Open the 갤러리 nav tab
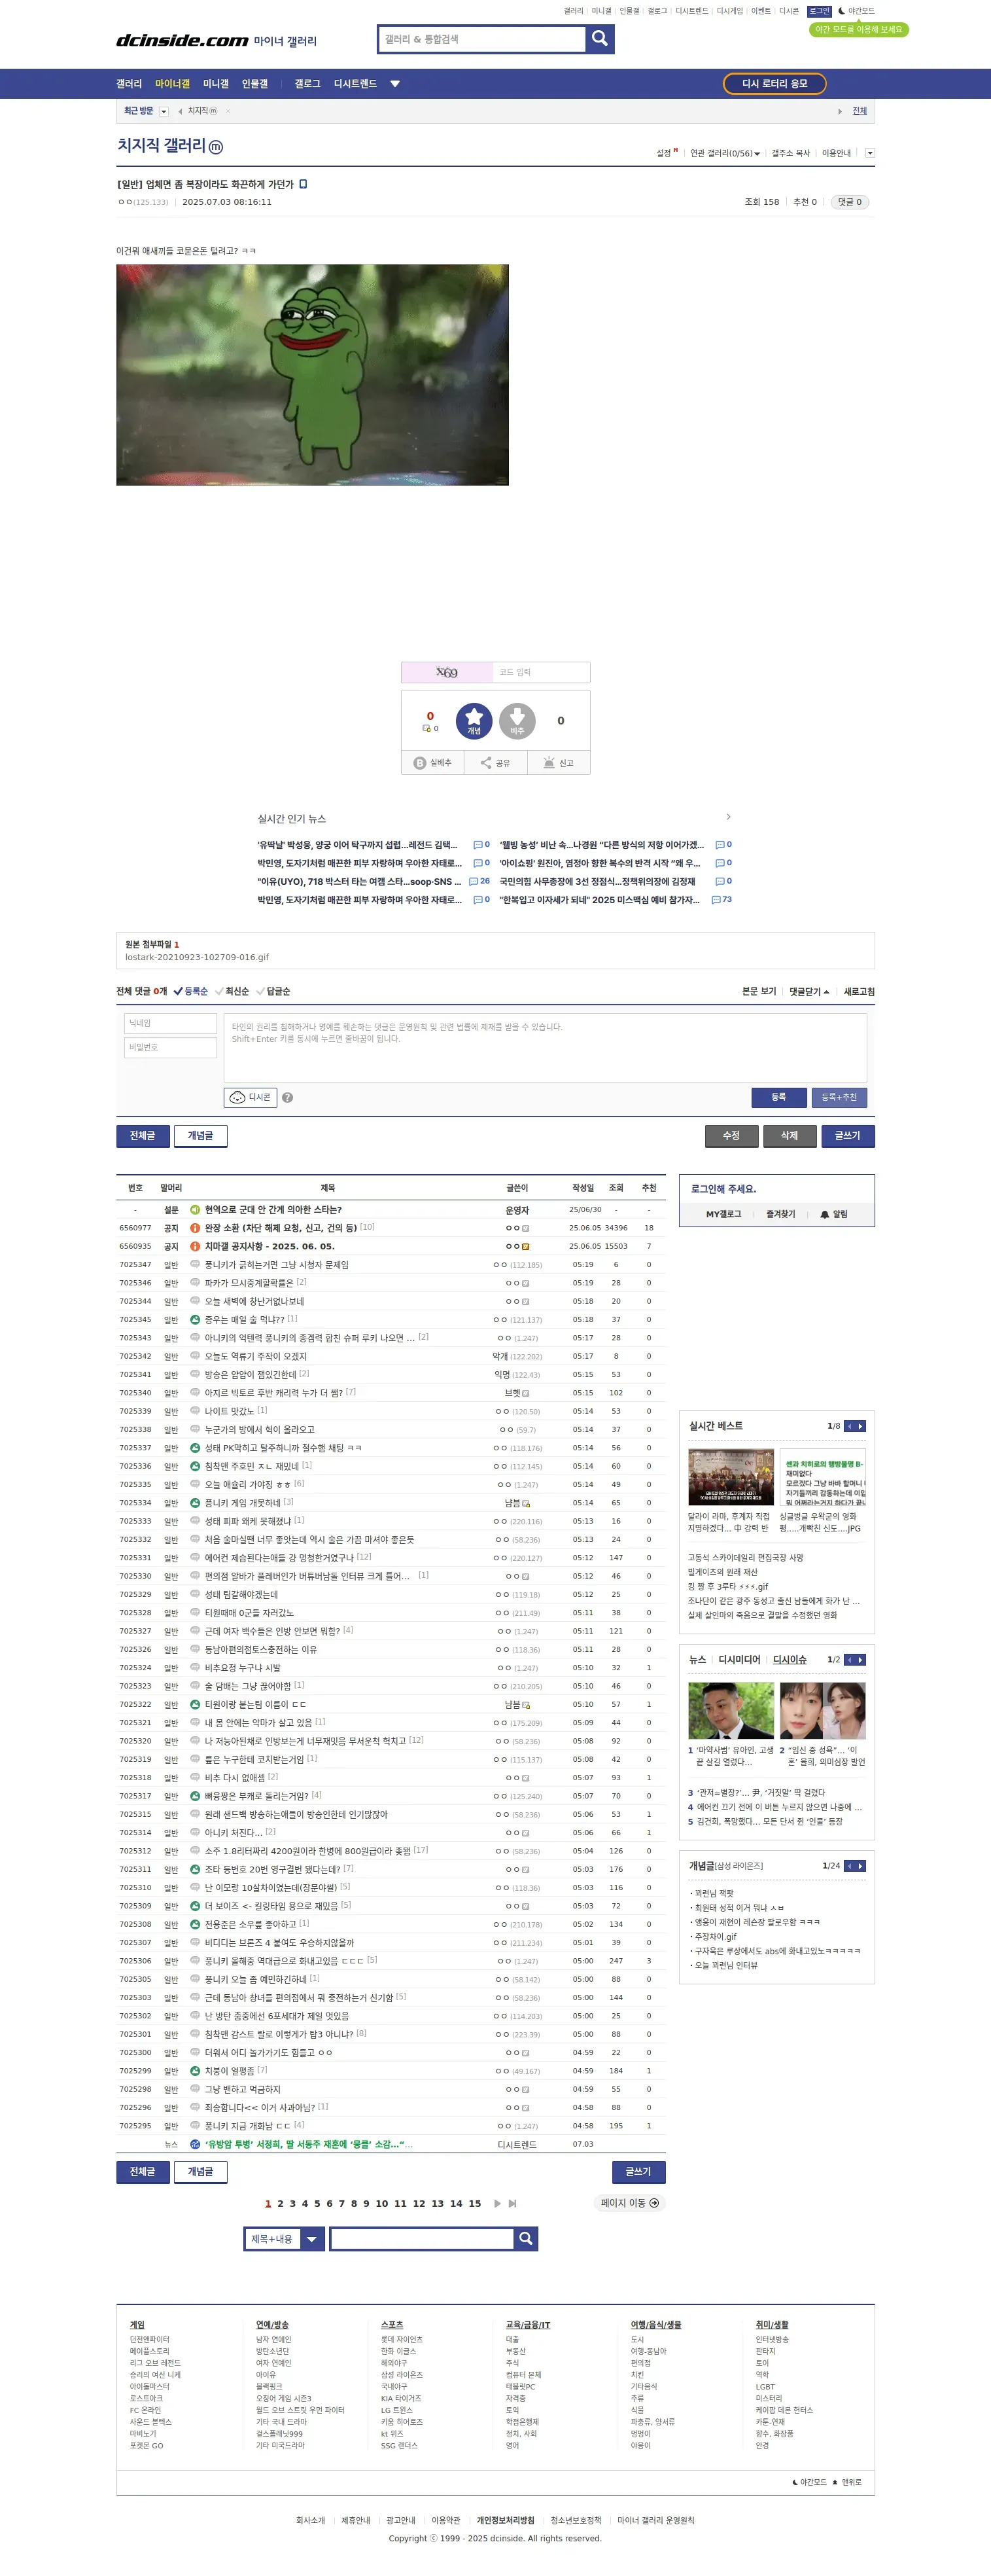This screenshot has width=991, height=2576. 129,84
